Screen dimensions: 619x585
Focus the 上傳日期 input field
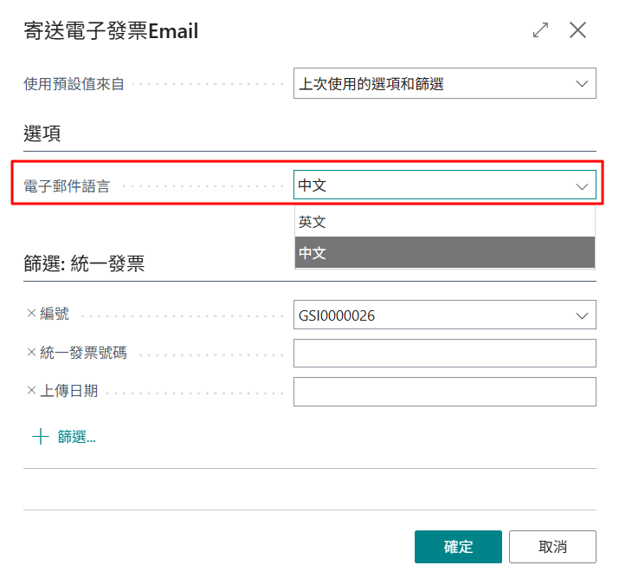[x=444, y=392]
